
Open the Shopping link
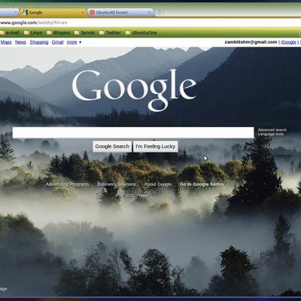click(39, 42)
